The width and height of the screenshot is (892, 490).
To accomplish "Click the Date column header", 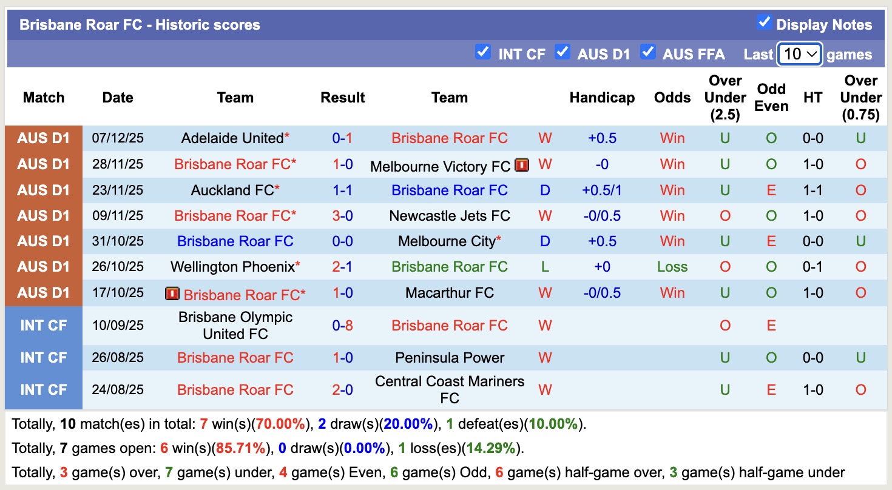I will pos(117,97).
